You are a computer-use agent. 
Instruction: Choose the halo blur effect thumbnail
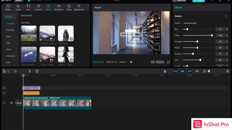click(29, 33)
